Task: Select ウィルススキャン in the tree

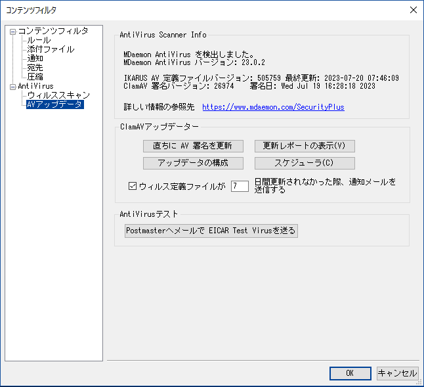Action: pyautogui.click(x=58, y=95)
